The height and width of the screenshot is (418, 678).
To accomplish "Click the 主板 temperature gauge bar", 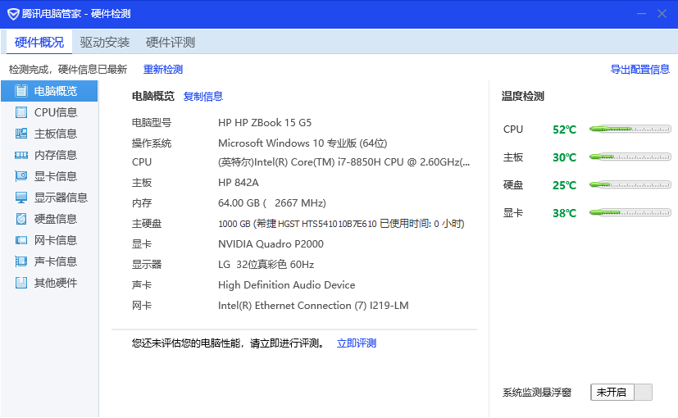I will click(x=630, y=157).
